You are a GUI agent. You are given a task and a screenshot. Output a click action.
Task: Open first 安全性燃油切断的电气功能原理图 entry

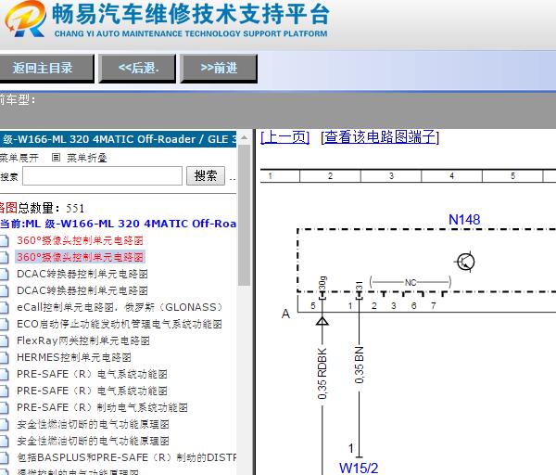(x=93, y=424)
